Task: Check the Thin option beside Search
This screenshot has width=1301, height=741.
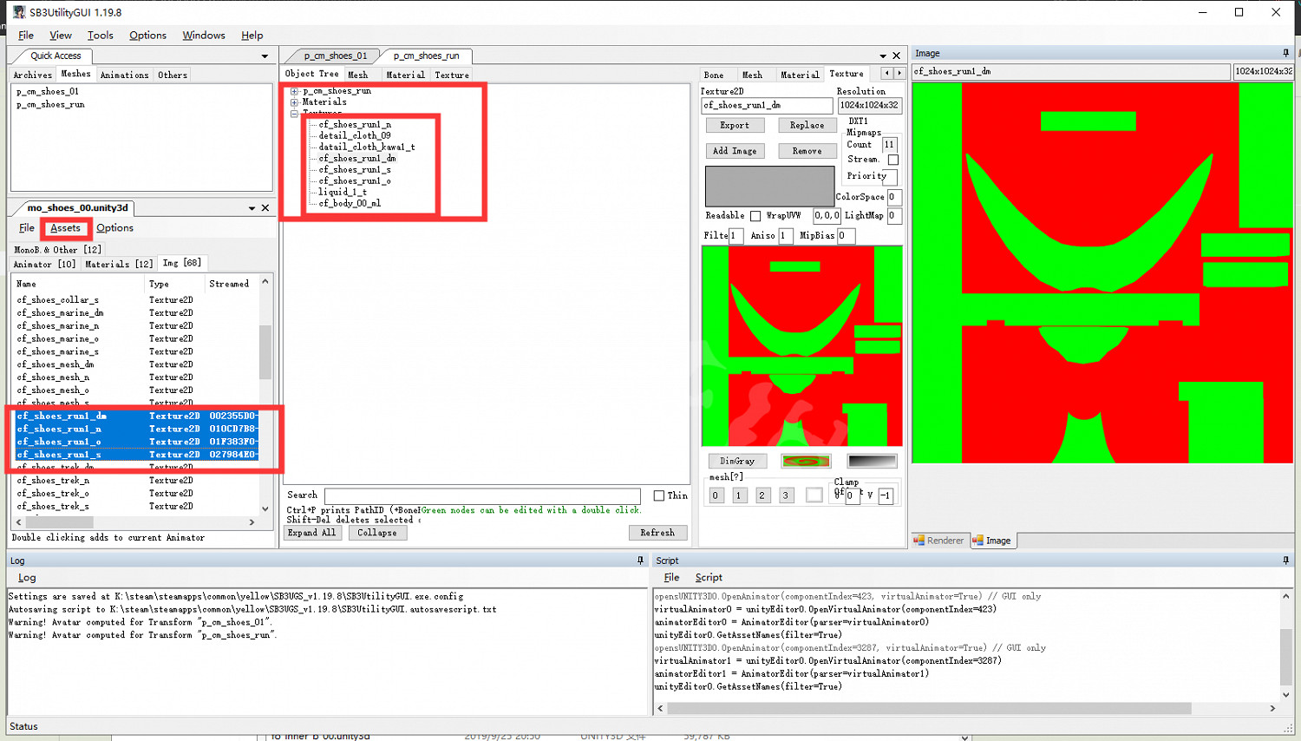Action: point(659,495)
